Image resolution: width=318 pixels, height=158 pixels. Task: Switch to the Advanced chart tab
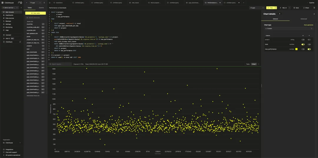[304, 19]
